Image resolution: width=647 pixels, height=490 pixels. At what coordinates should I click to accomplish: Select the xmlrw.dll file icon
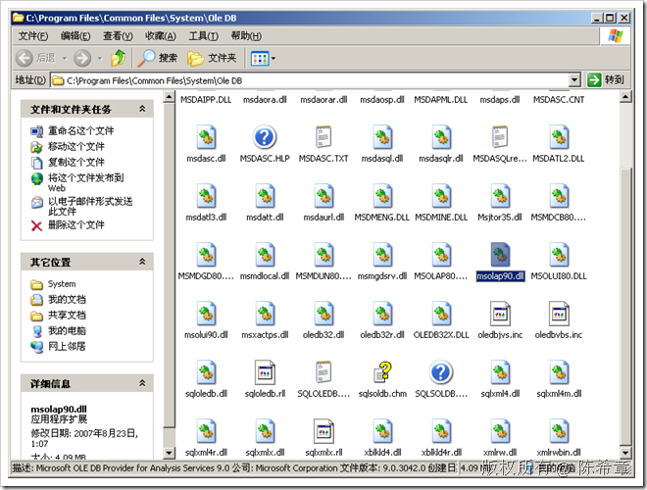pos(500,431)
